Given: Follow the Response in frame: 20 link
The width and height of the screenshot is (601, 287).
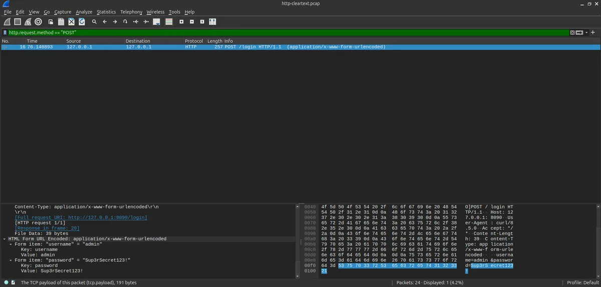Looking at the screenshot, I should 47,228.
